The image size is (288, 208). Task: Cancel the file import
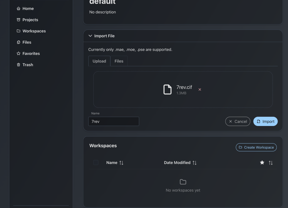237,121
